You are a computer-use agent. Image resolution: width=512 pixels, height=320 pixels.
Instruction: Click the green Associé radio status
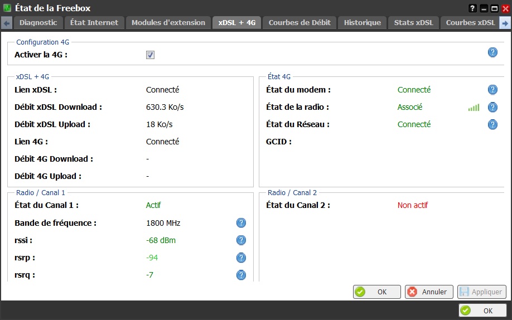pos(410,107)
